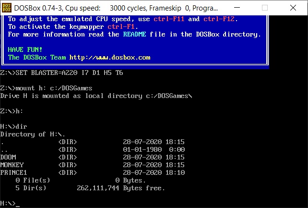Click the PRINCE1 directory name
Screen dimensions: 308x208
[14, 172]
